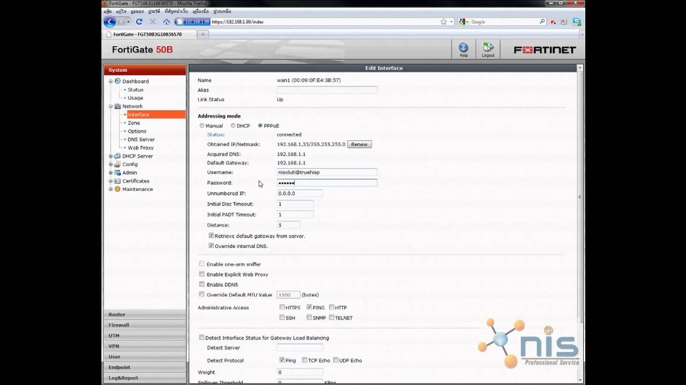This screenshot has height=385, width=686.
Task: Click the Username input field
Action: point(327,172)
